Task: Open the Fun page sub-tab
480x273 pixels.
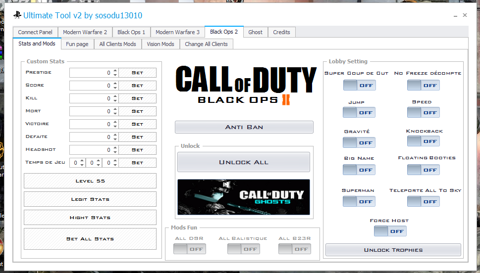Action: pos(77,44)
